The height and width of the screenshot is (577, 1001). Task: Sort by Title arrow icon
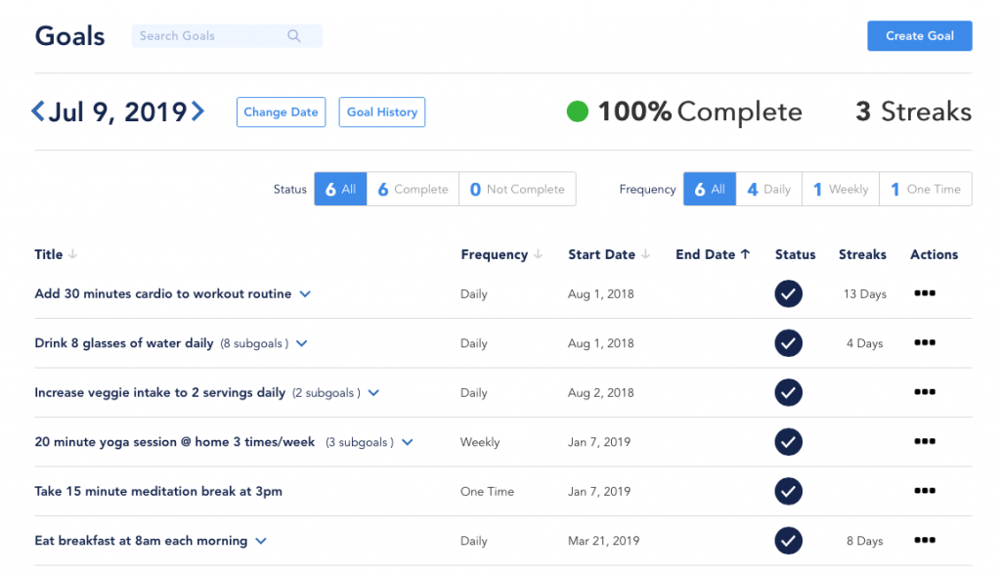tap(72, 254)
